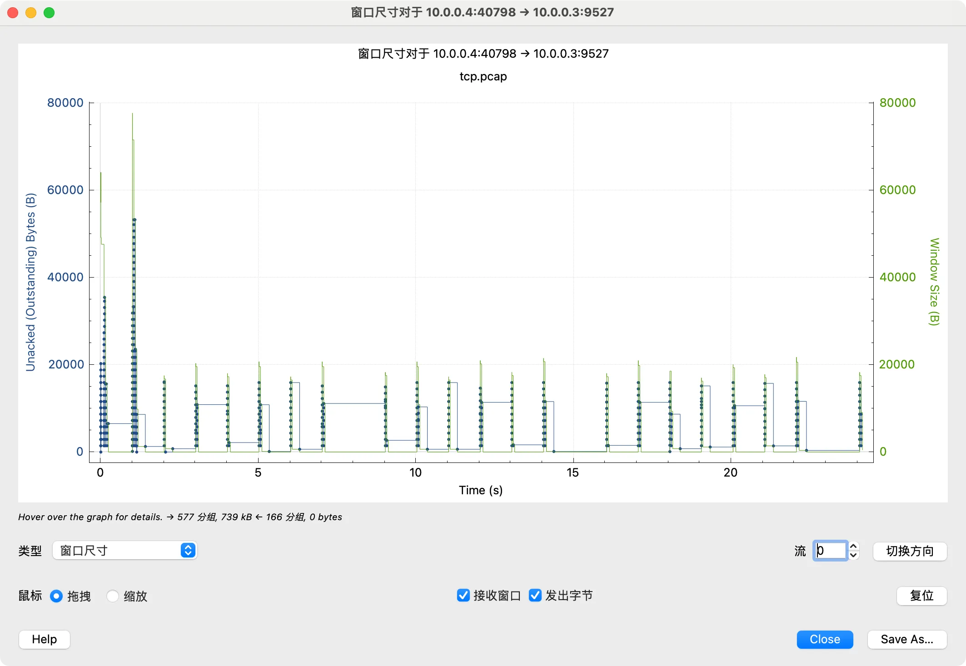Click the Save As... button
The height and width of the screenshot is (666, 966).
coord(906,639)
